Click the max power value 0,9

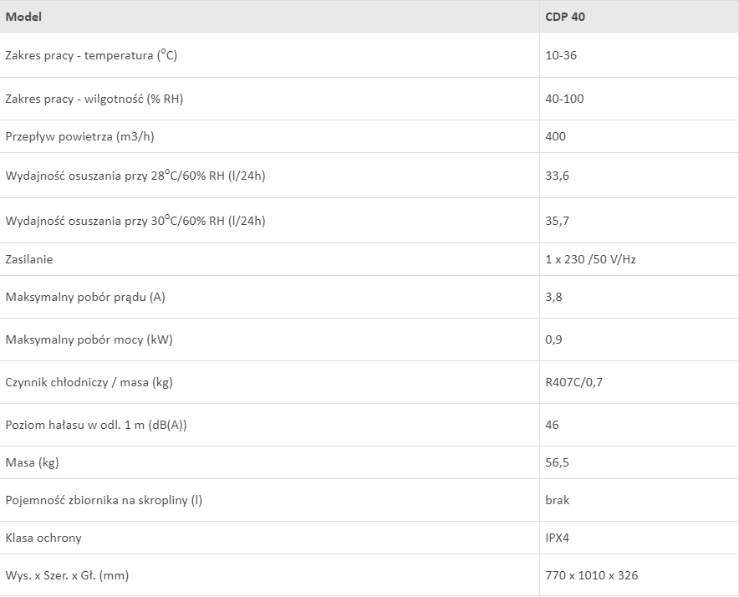tap(553, 339)
